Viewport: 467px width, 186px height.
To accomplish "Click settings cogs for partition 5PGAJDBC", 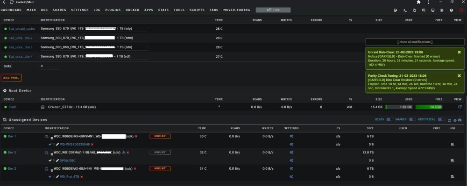I will coord(291,160).
